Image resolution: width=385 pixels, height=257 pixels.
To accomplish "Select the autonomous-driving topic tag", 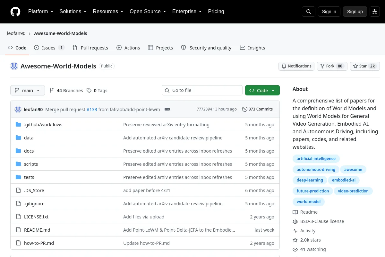I will (316, 170).
